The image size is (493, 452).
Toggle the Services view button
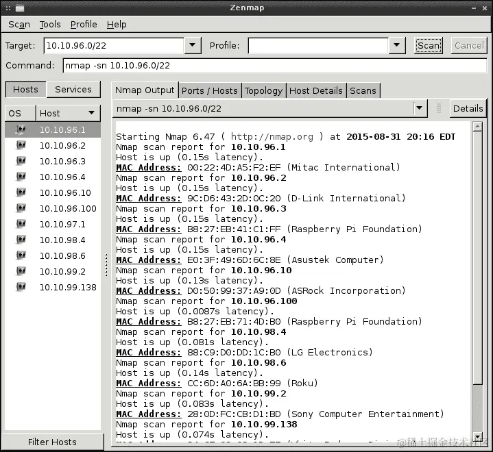point(73,89)
